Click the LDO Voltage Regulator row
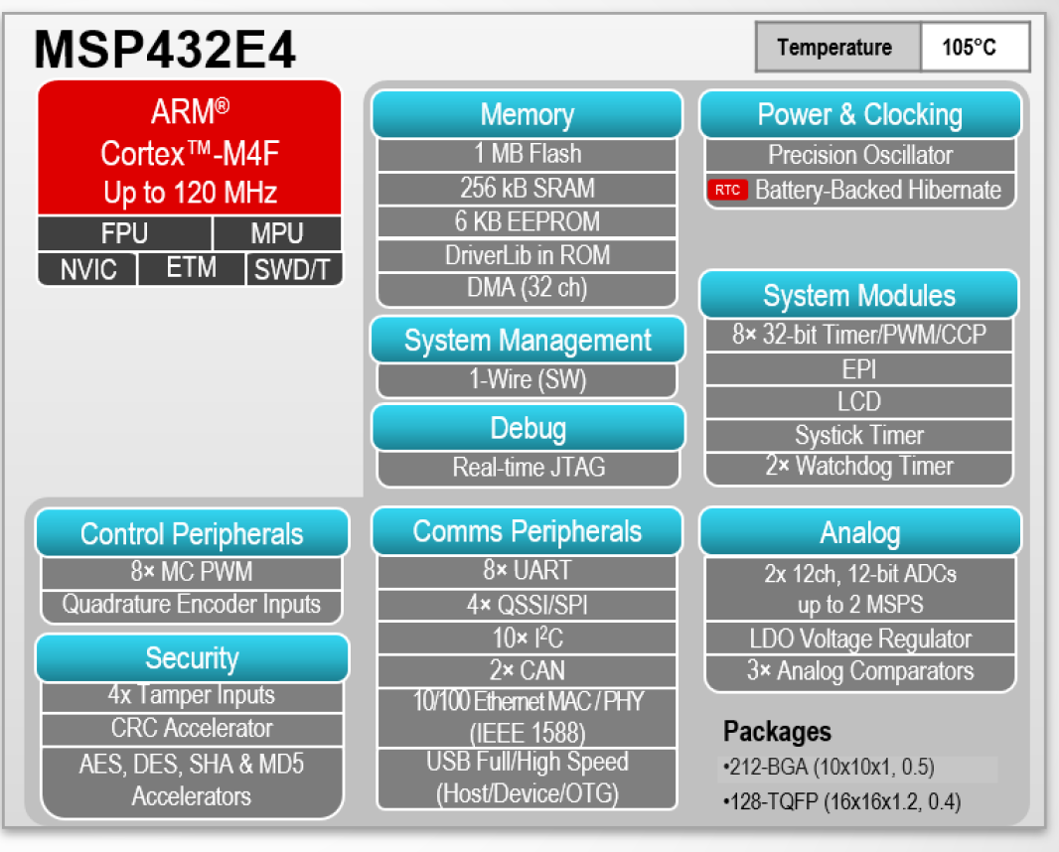Viewport: 1059px width, 852px height. 859,639
